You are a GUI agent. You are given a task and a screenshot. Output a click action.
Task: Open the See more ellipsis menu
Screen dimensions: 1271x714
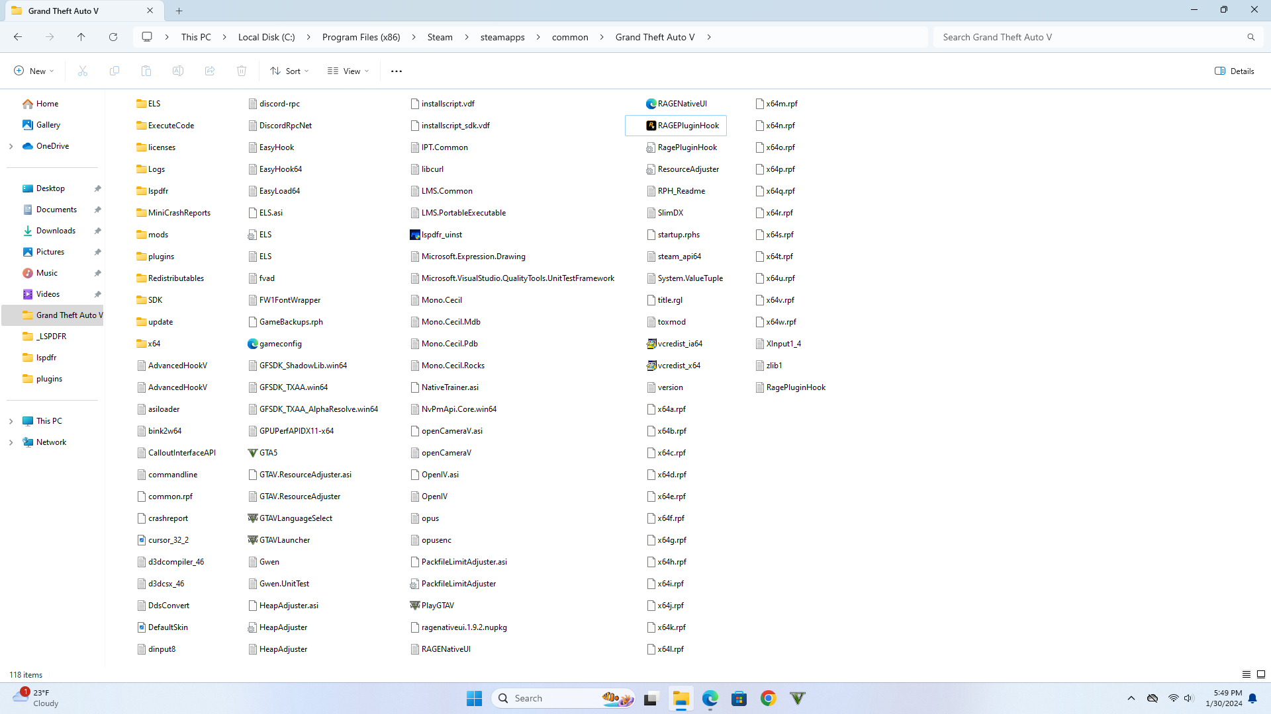(397, 71)
